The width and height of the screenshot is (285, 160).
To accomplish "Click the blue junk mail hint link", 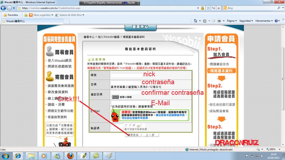I will [x=154, y=116].
